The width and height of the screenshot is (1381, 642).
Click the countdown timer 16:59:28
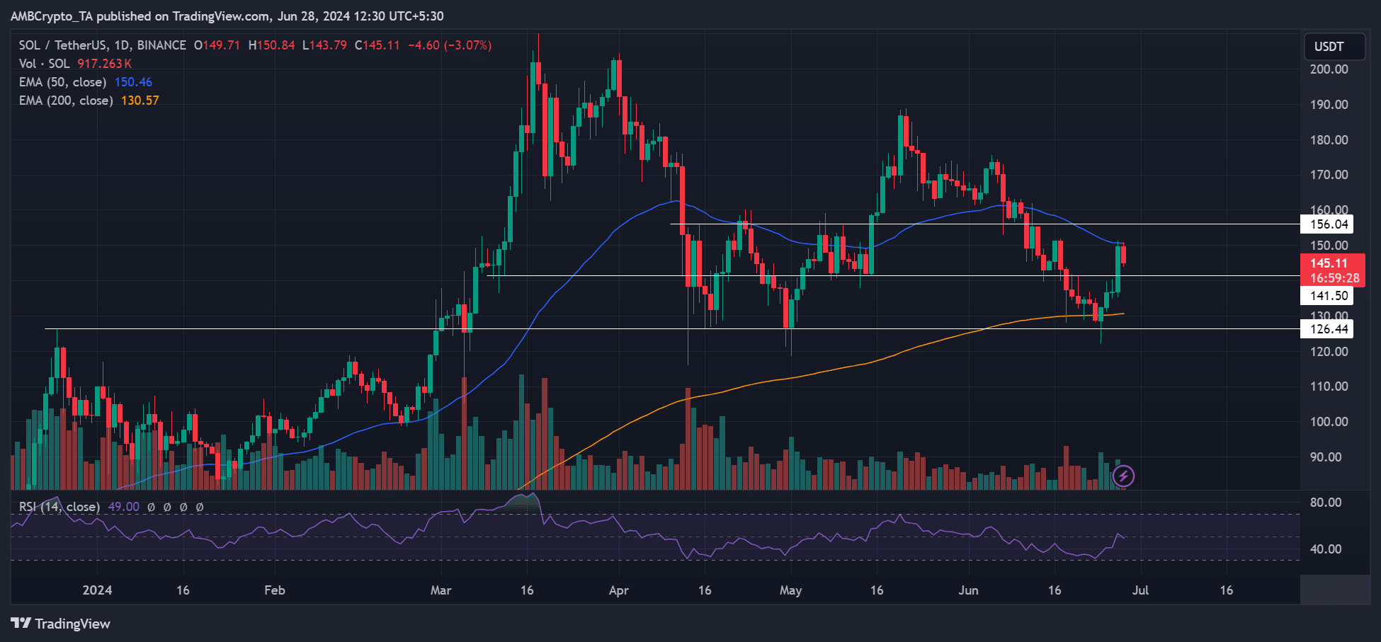click(x=1334, y=278)
